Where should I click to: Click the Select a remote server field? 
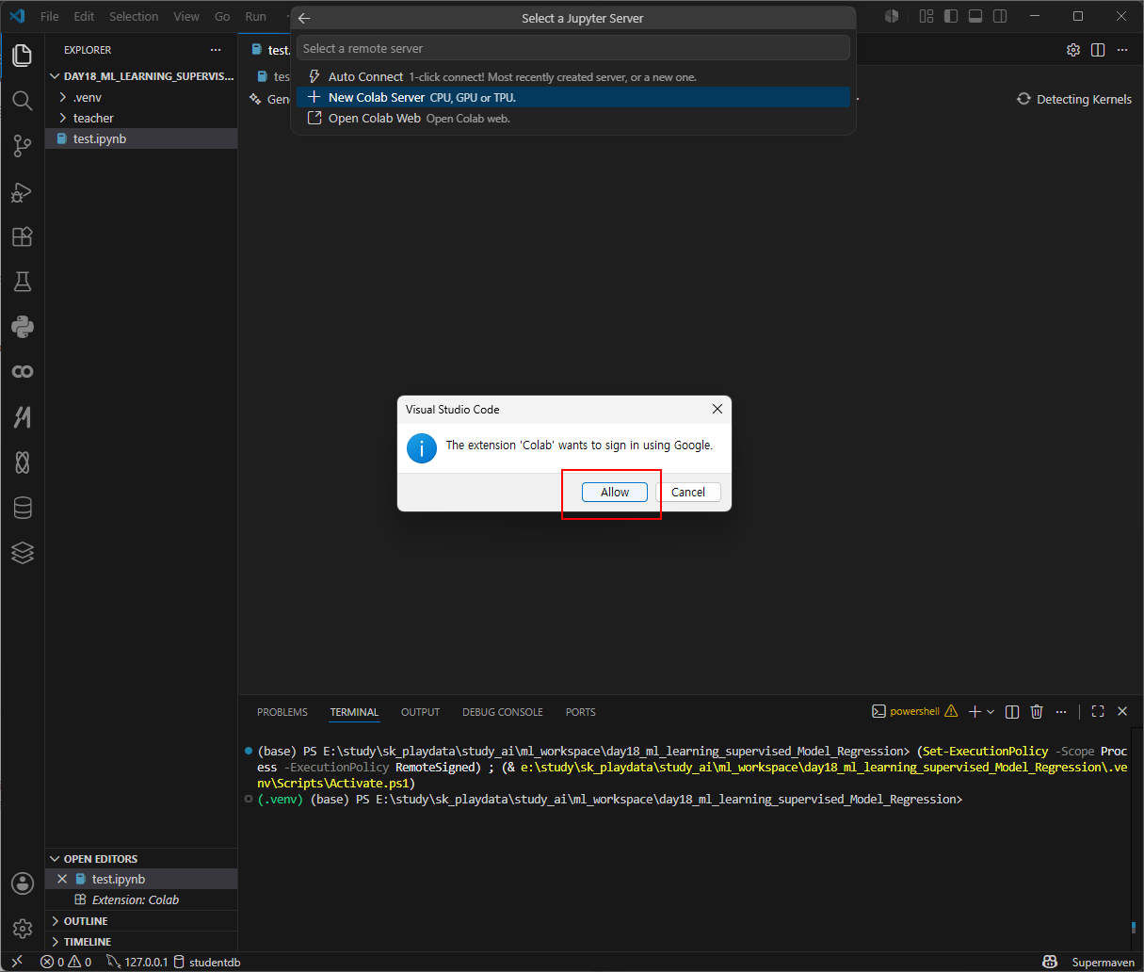[x=573, y=48]
